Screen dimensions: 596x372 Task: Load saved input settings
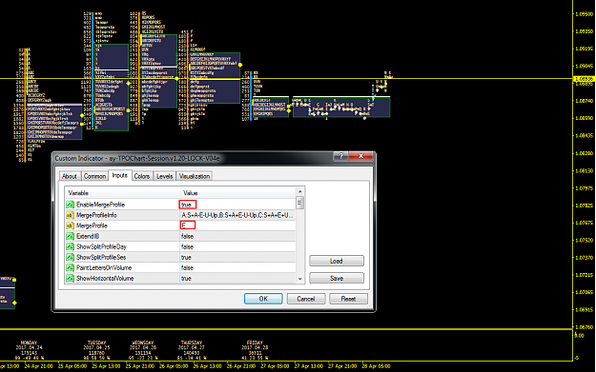click(337, 261)
